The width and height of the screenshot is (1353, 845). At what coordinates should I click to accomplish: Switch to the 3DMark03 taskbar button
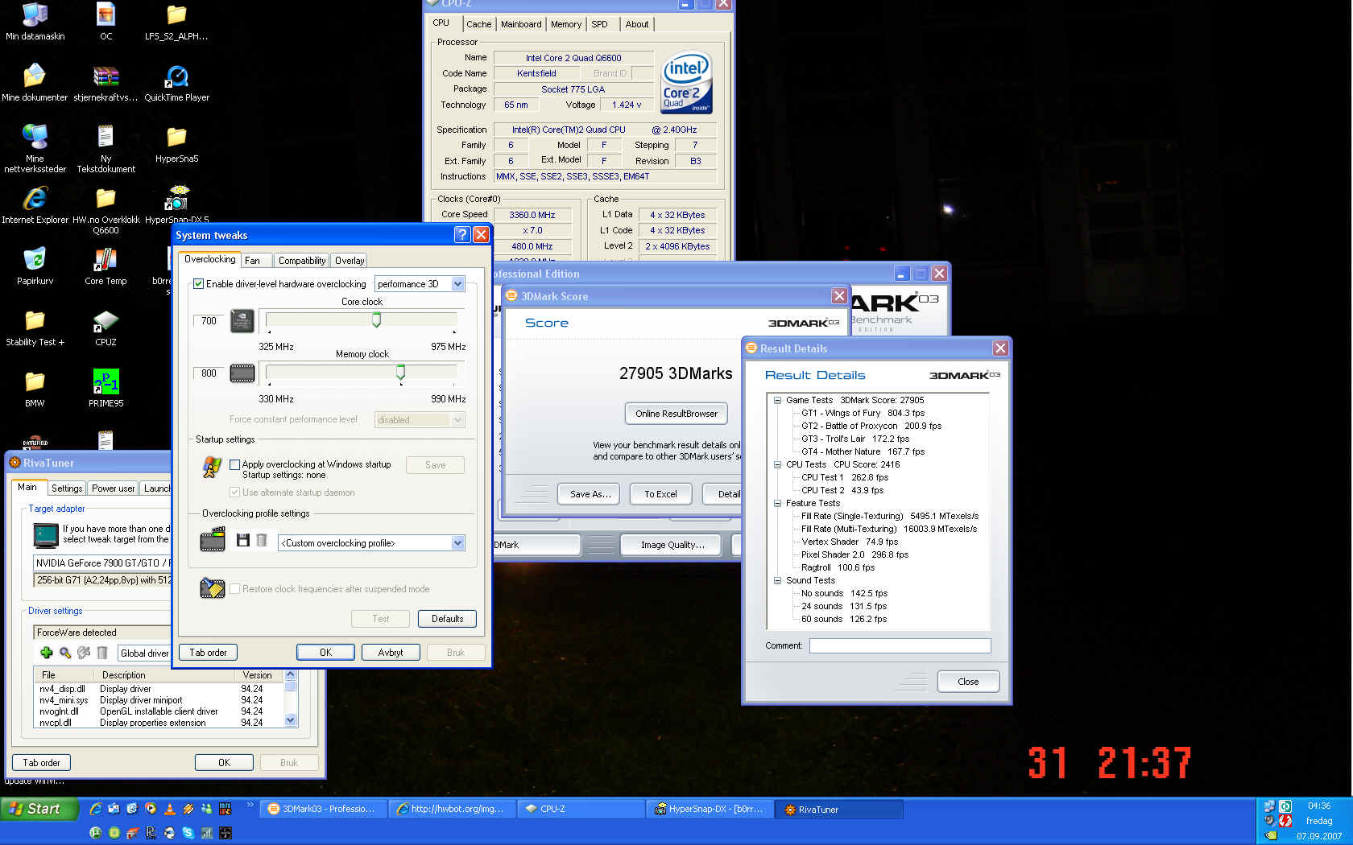point(322,809)
